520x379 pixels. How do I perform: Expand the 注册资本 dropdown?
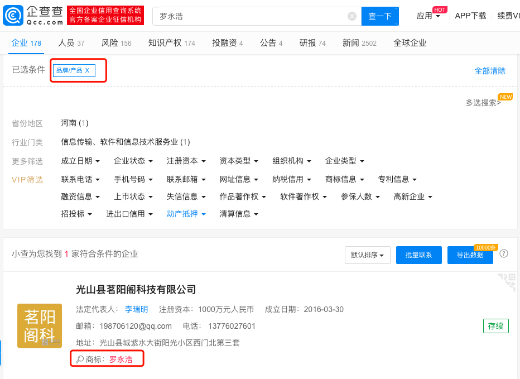point(186,161)
